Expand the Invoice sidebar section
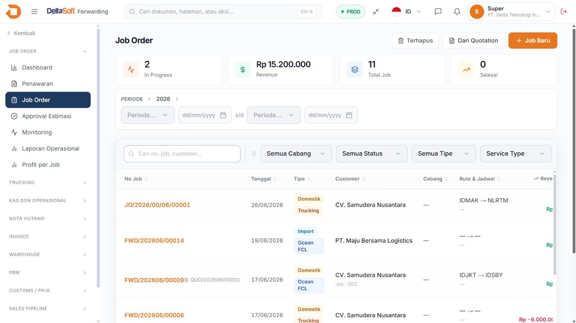This screenshot has height=323, width=576. click(x=48, y=237)
